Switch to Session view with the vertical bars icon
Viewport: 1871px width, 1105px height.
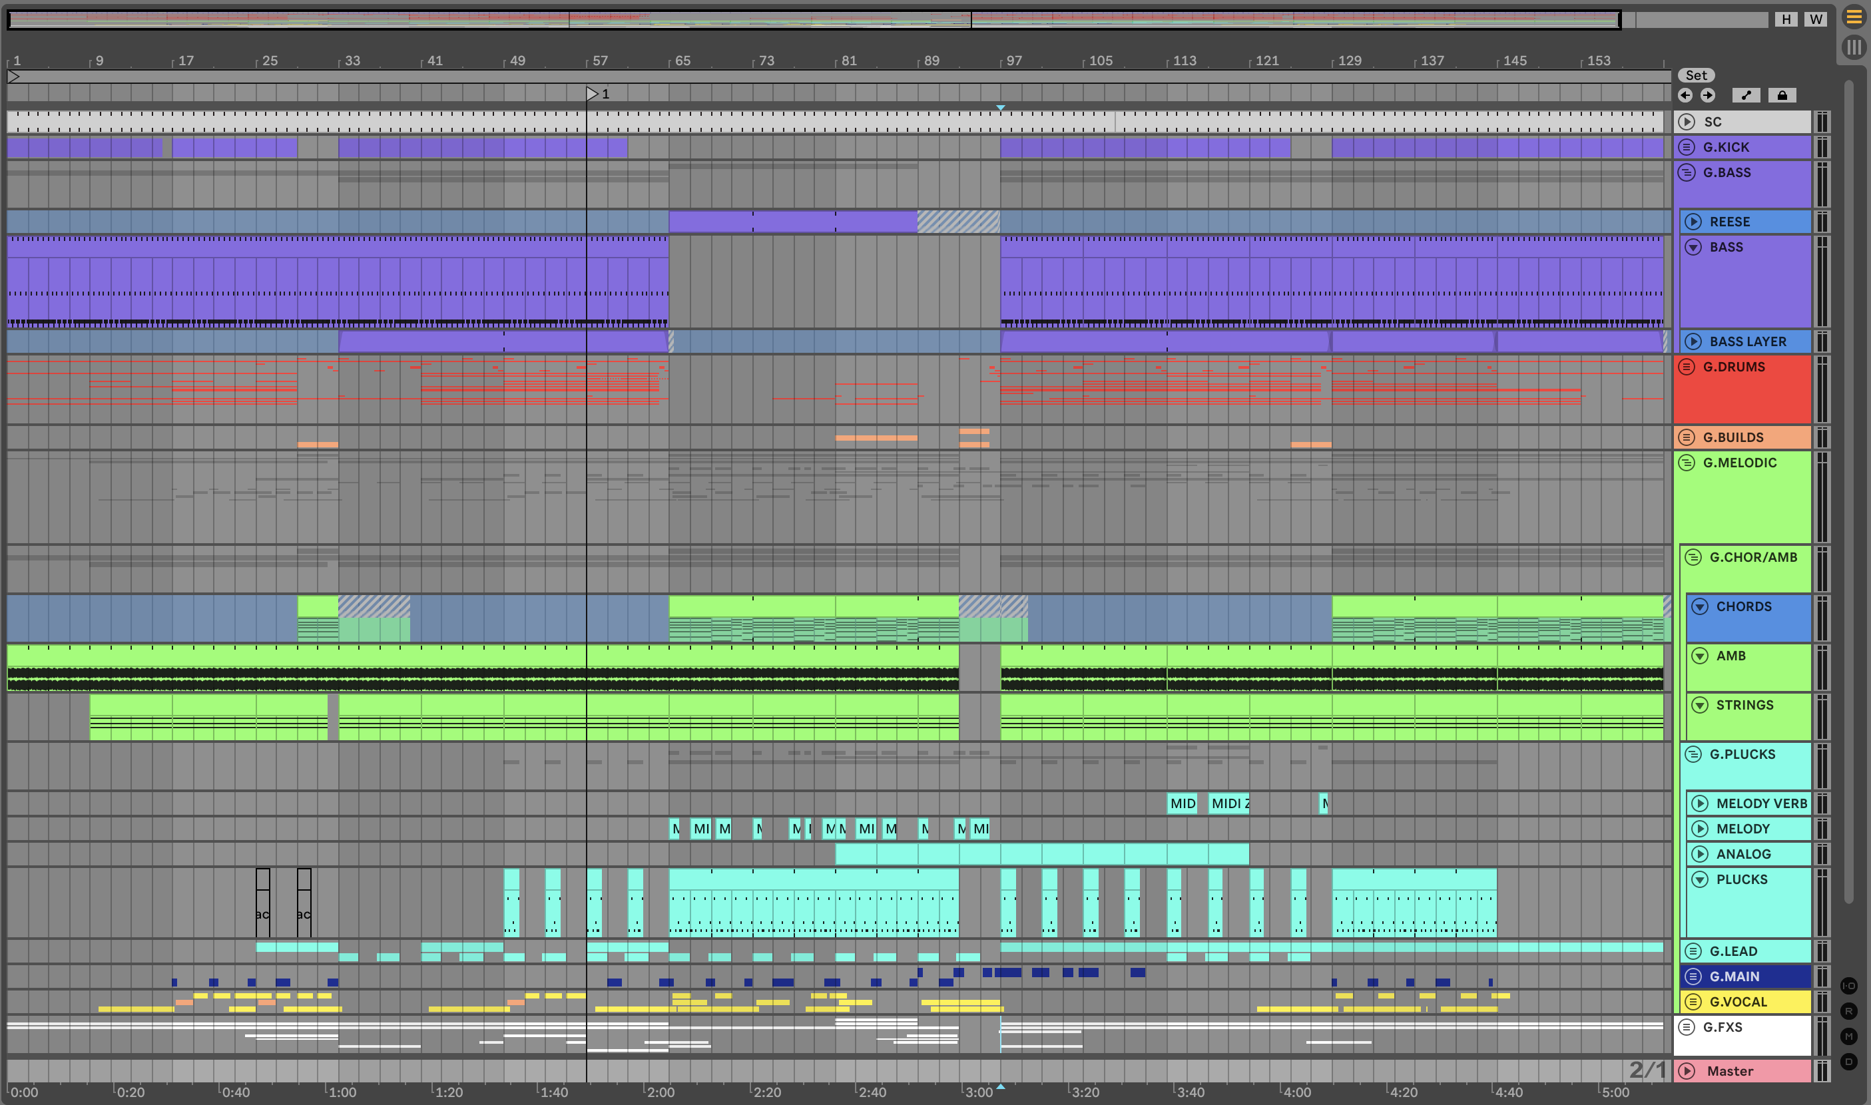pos(1853,48)
